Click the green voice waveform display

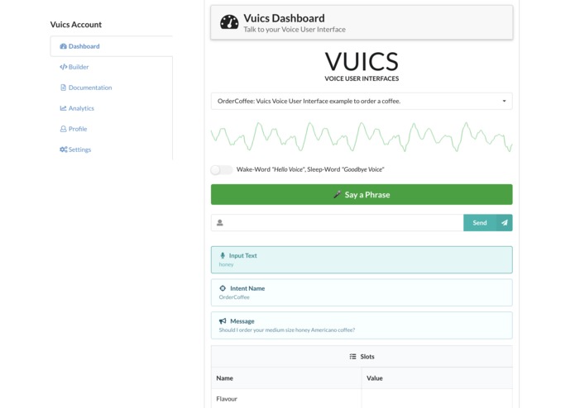pos(362,137)
